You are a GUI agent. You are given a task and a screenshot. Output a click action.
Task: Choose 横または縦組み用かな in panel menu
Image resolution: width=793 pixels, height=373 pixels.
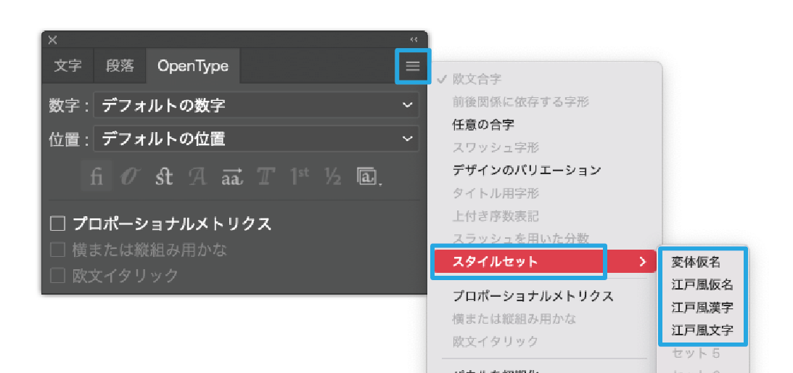click(545, 319)
